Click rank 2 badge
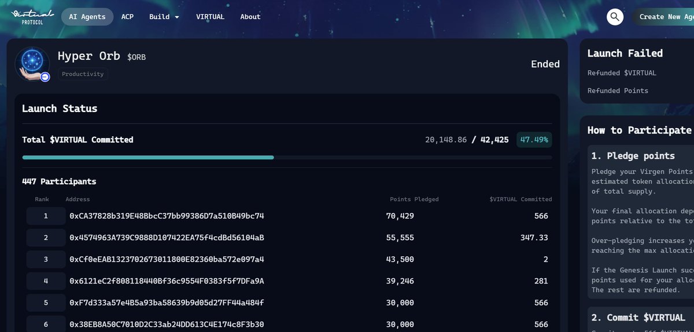This screenshot has width=694, height=332. click(x=46, y=237)
